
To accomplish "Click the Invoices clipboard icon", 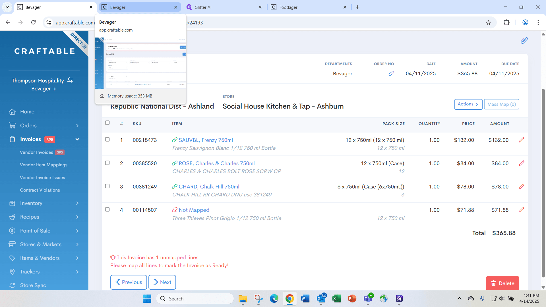I will click(x=12, y=139).
